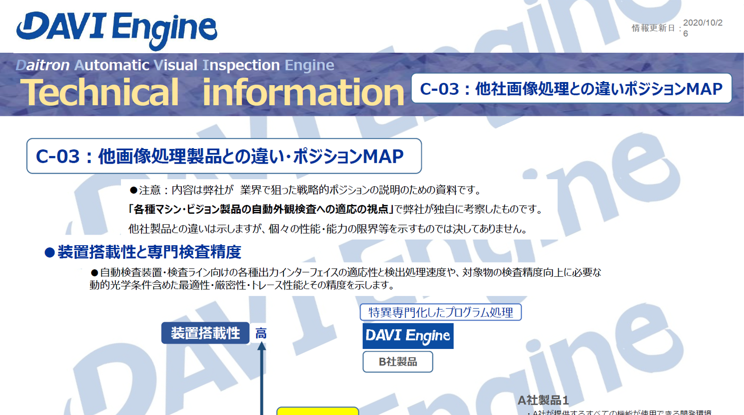Click the line starting ●注意：内容は弊社が
Screen dimensions: 744x415
tap(306, 190)
